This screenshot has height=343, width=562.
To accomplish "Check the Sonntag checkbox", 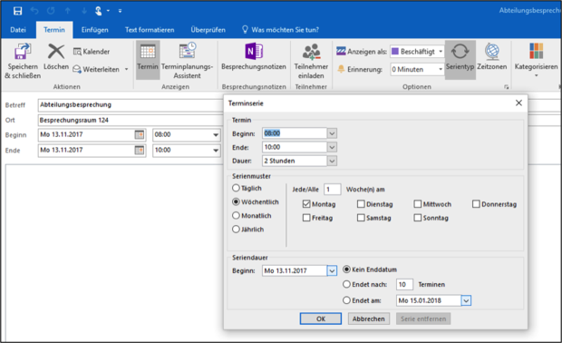I will pyautogui.click(x=418, y=218).
